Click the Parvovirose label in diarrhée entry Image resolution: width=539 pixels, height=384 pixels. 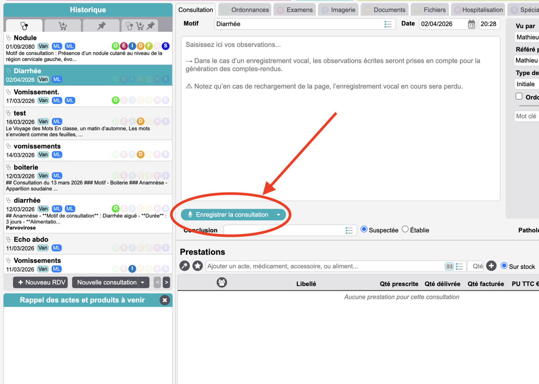point(21,228)
